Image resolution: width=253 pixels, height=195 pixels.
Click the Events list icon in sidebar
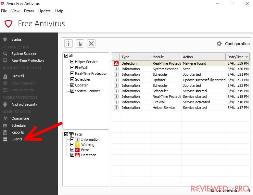click(x=5, y=139)
